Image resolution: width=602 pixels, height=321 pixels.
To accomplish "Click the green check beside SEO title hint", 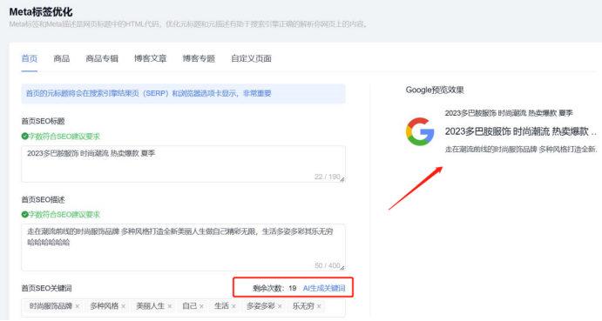I will [24, 137].
